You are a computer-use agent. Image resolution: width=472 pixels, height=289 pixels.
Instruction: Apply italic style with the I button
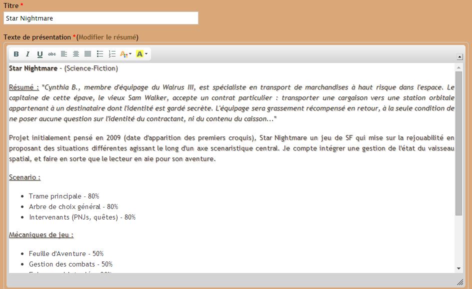click(x=27, y=54)
